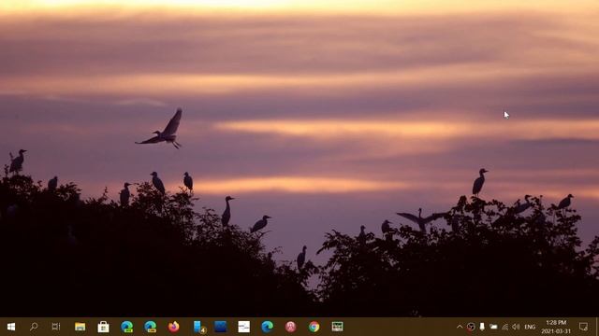The height and width of the screenshot is (336, 599).
Task: Open clock showing 1:28 PM
Action: coord(556,327)
